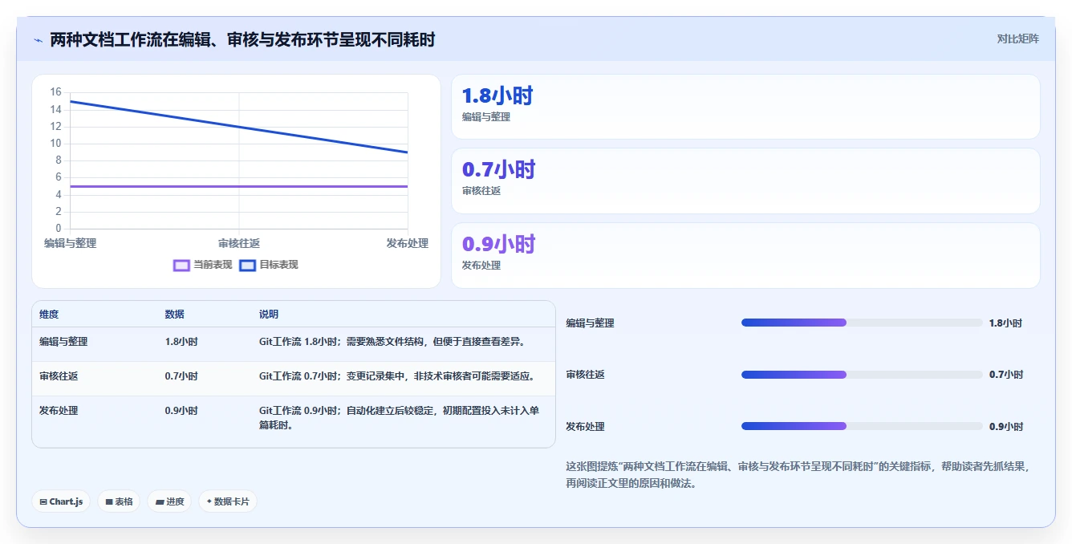The height and width of the screenshot is (544, 1072).
Task: Click the 发布处理 progress bar
Action: click(x=862, y=426)
